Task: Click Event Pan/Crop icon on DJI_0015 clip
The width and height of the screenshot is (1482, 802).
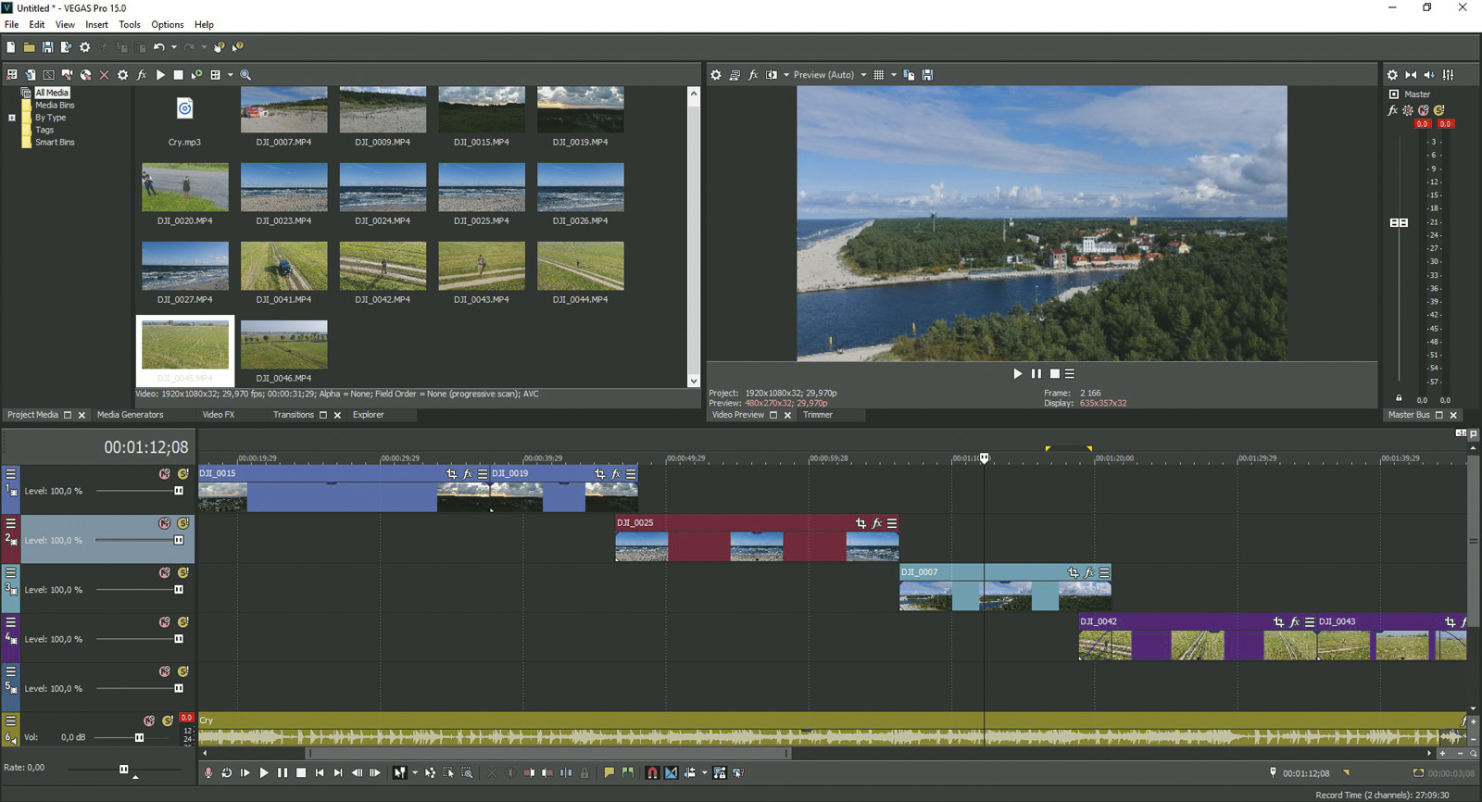Action: click(x=452, y=473)
